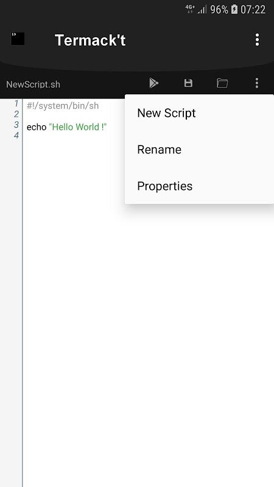Tap the script toolbar three-dot overflow

click(256, 83)
